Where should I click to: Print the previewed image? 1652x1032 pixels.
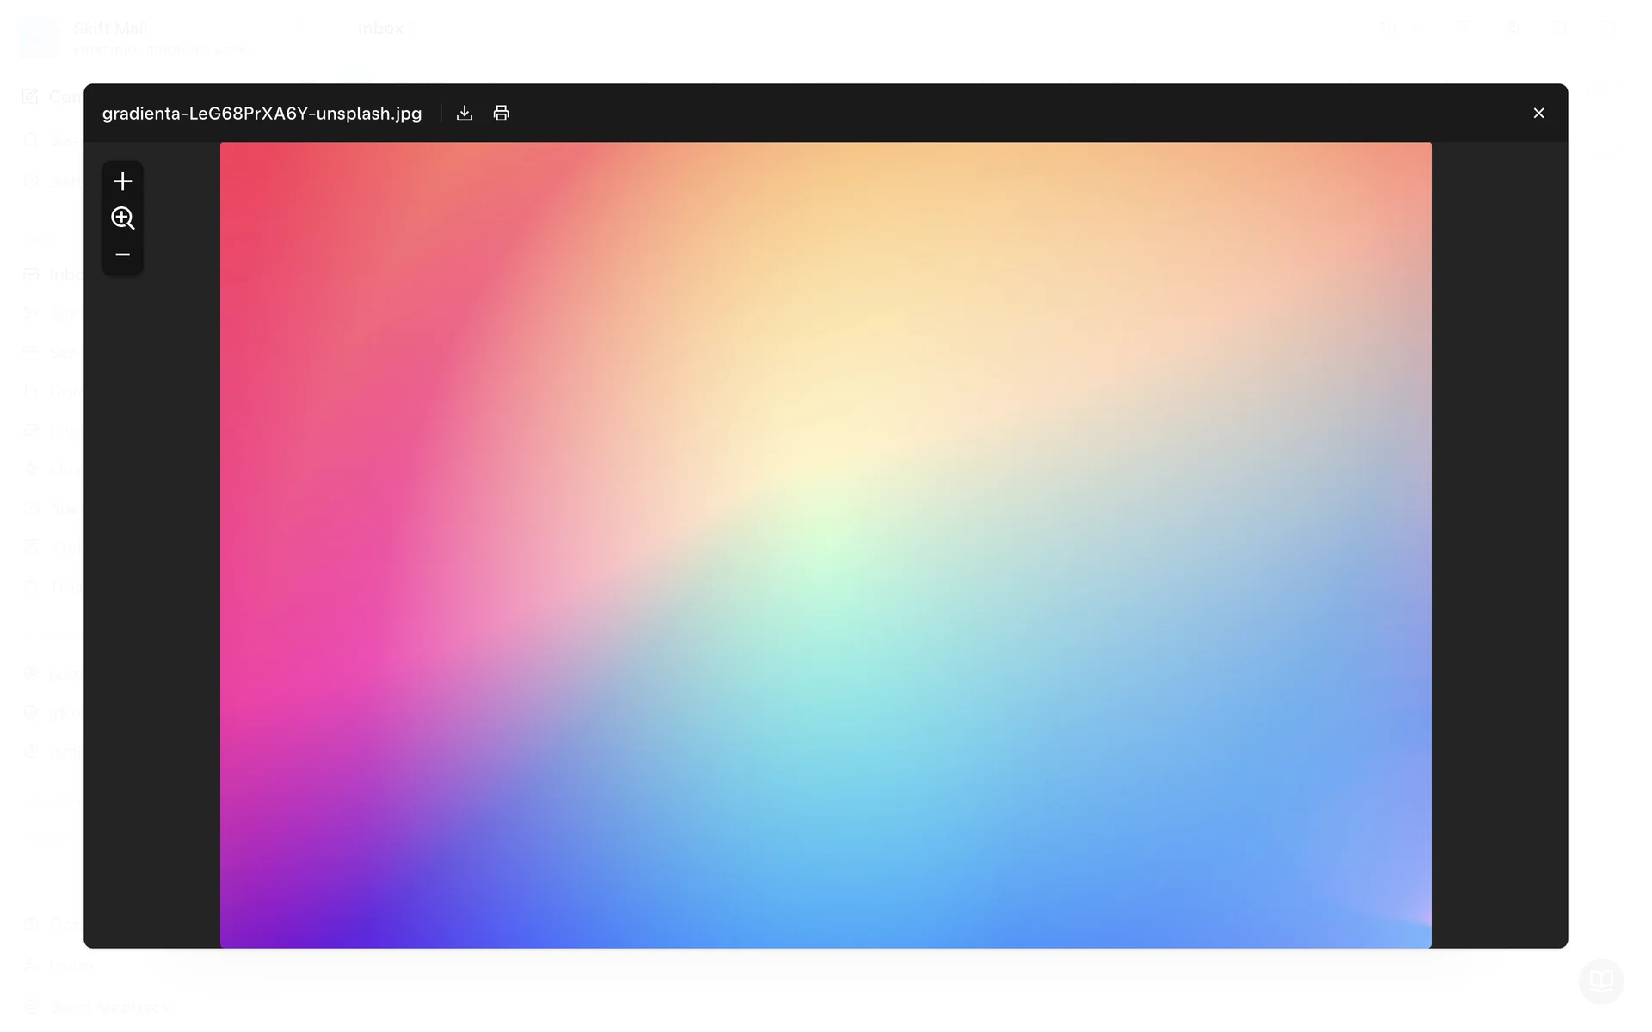tap(502, 114)
